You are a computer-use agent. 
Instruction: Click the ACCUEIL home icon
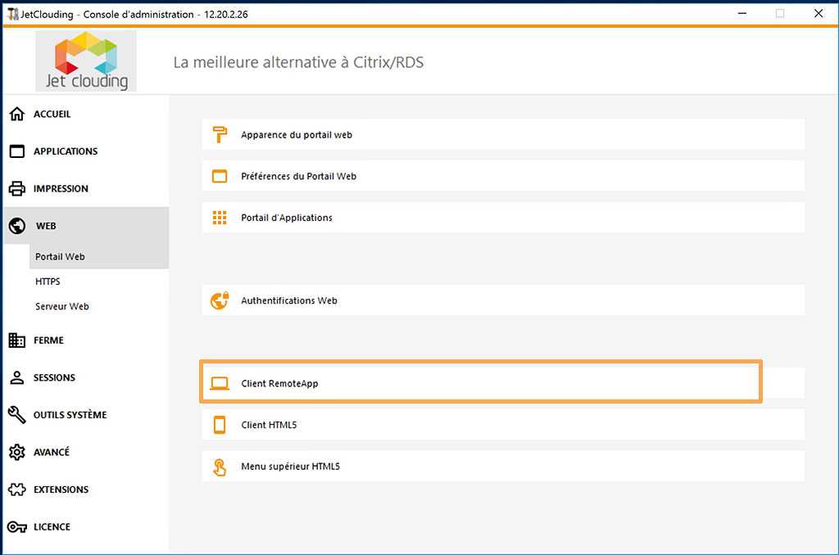pyautogui.click(x=18, y=114)
